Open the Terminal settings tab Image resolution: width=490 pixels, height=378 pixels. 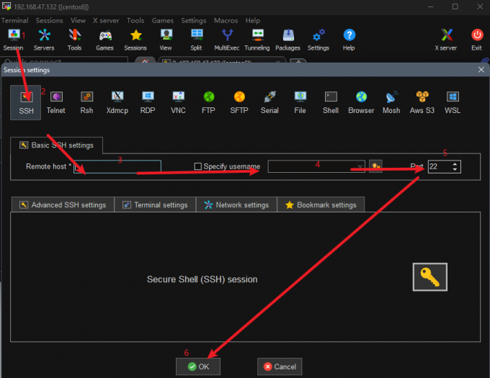tap(156, 204)
